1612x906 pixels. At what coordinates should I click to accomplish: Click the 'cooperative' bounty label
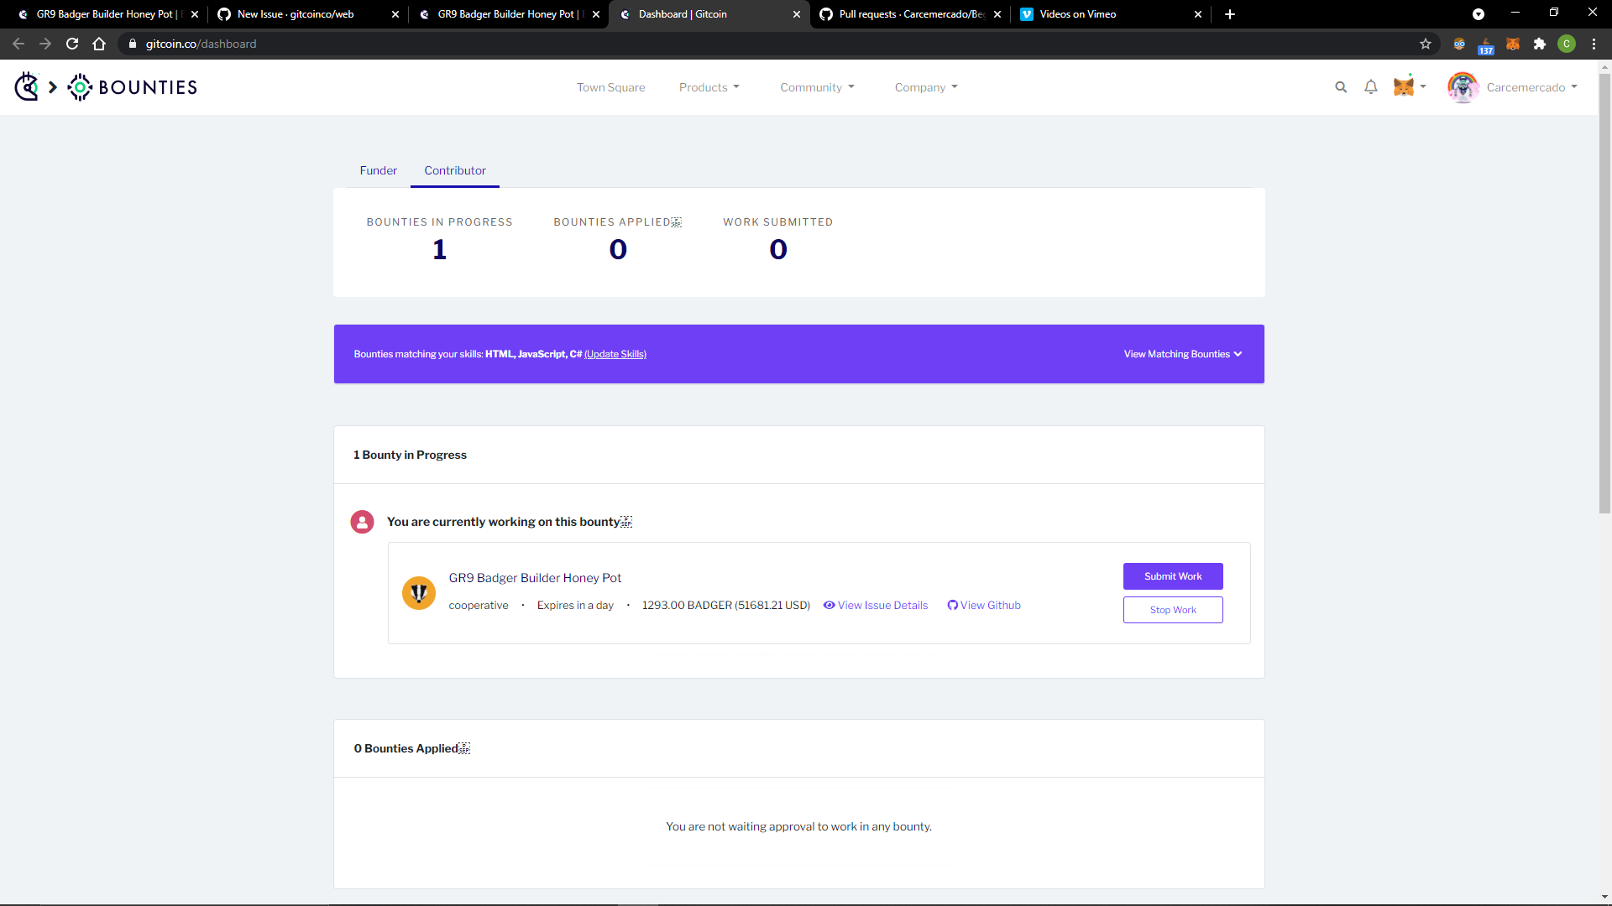[x=479, y=606]
